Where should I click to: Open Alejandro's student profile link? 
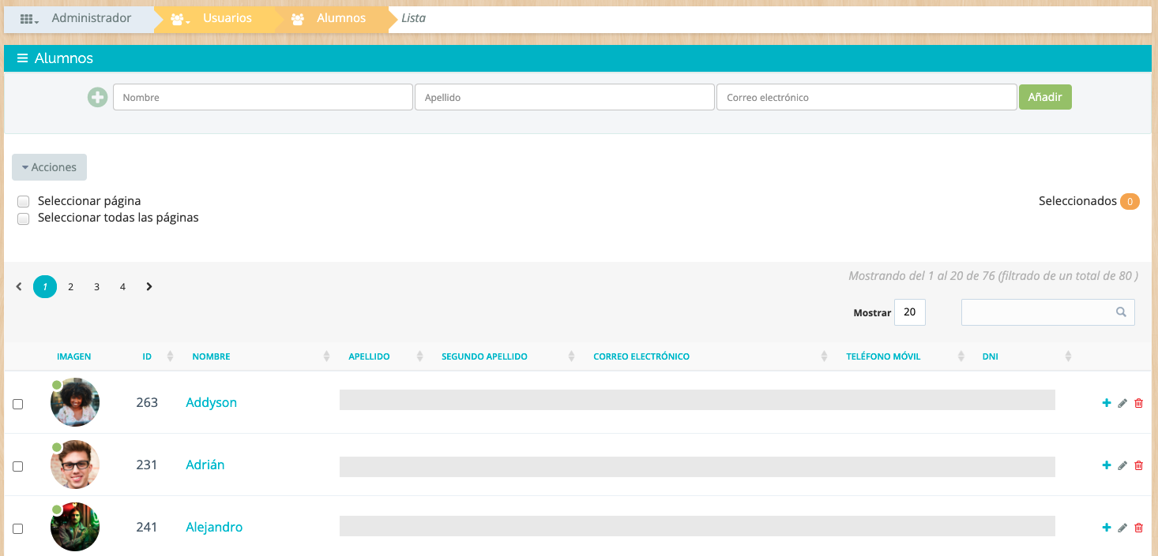tap(214, 527)
